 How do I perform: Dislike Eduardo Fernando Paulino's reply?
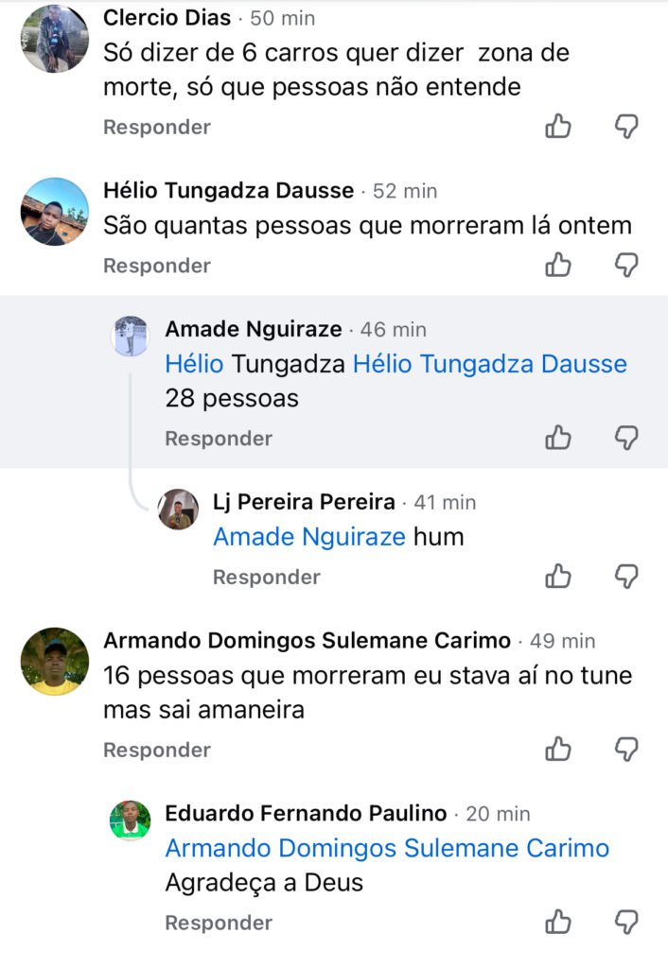[x=626, y=923]
